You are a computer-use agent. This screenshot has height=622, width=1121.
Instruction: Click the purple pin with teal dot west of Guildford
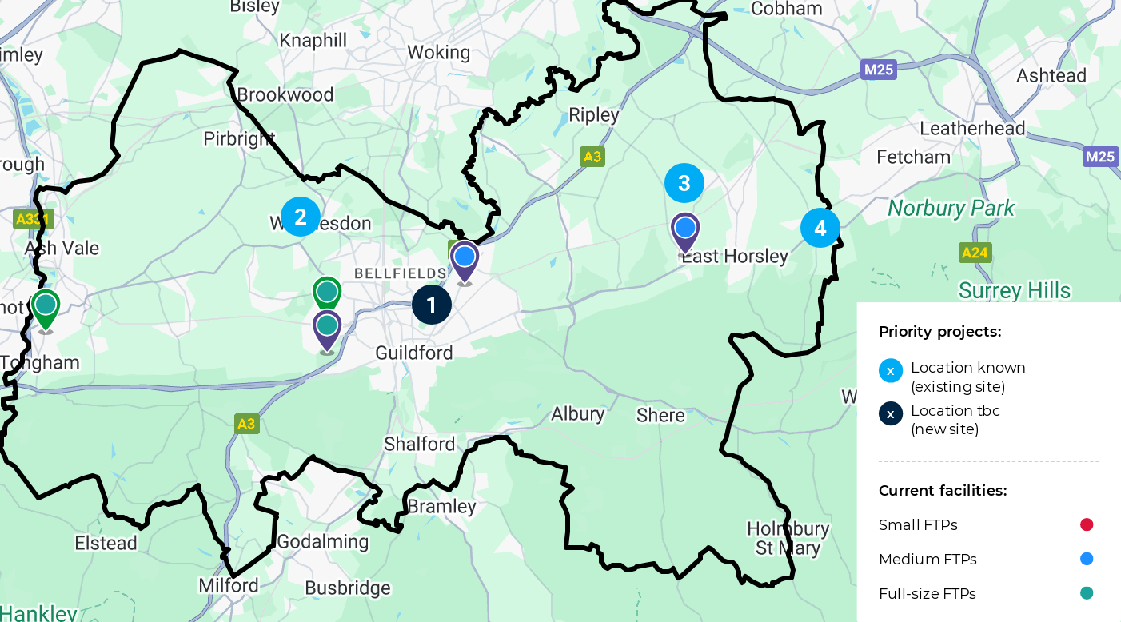(327, 331)
